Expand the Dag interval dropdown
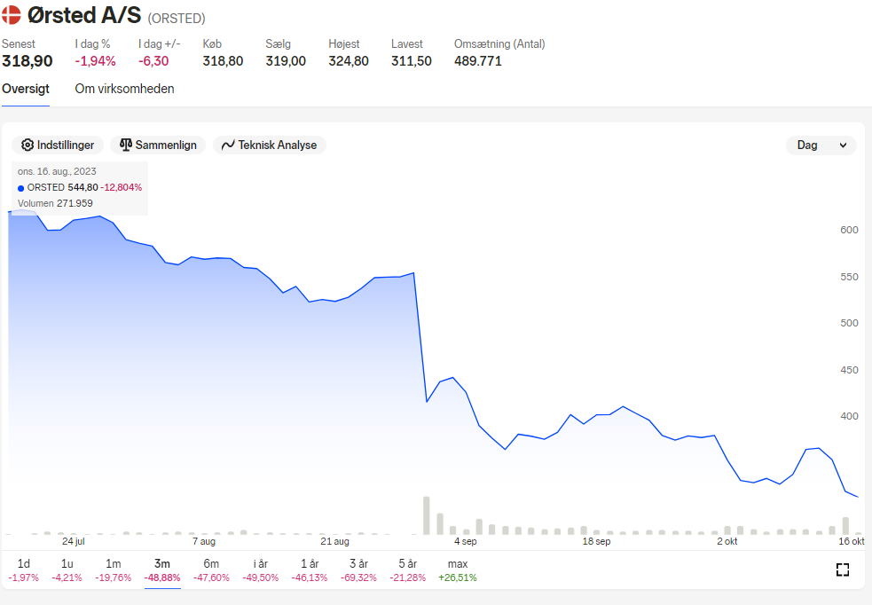The width and height of the screenshot is (872, 605). point(821,145)
